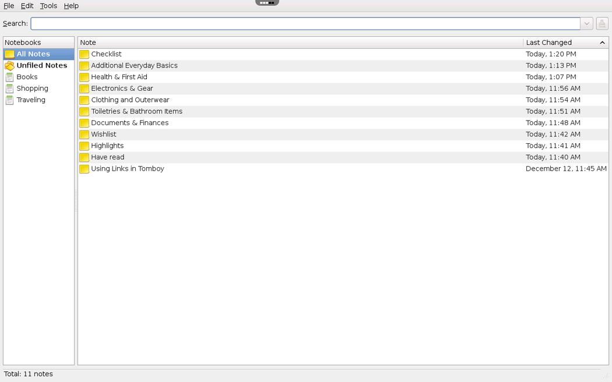Sort notes by the Note column header

pos(300,43)
